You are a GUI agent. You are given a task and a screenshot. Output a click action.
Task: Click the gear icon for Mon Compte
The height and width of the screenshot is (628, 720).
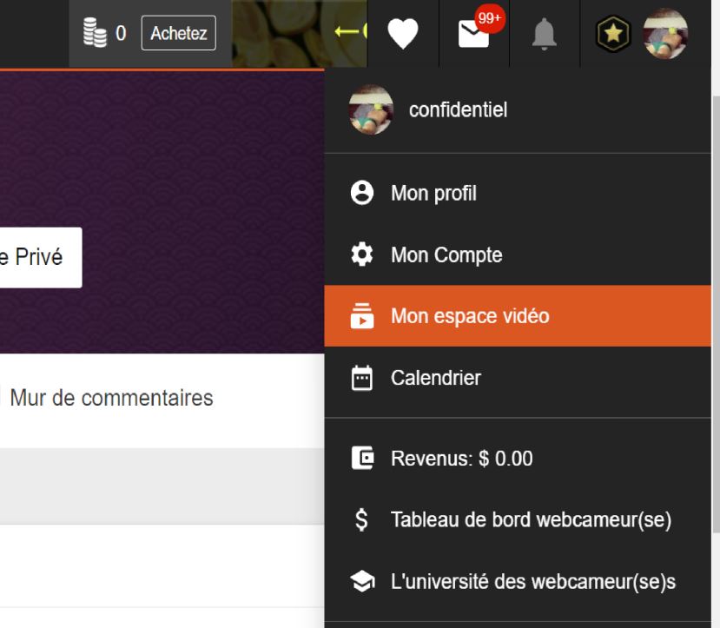click(361, 255)
